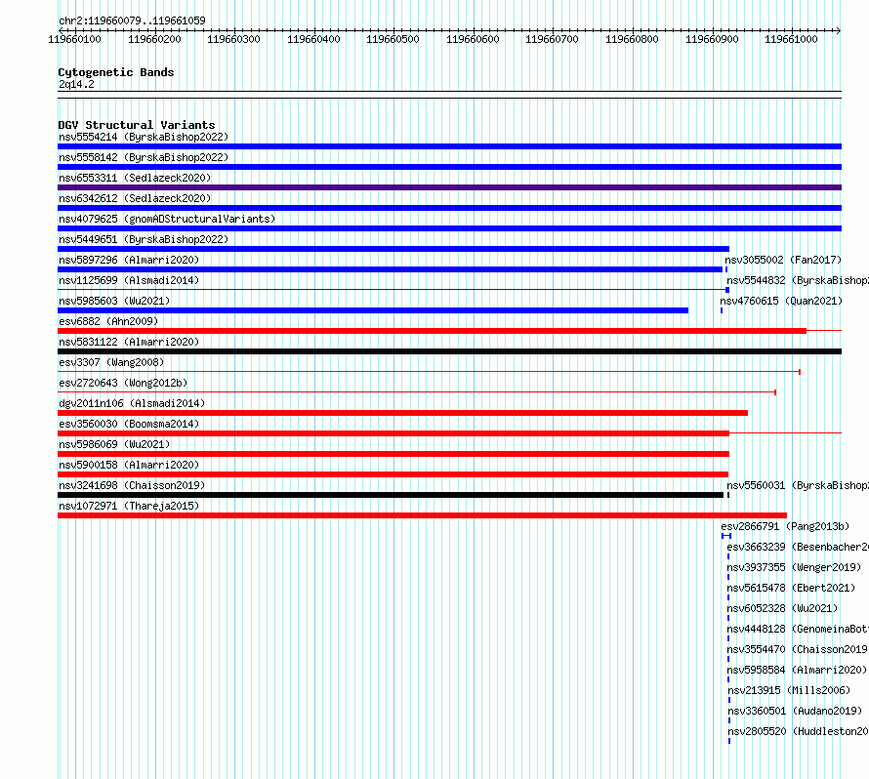Click the DGV Structural Variants track title
Viewport: 869px width, 779px height.
137,125
